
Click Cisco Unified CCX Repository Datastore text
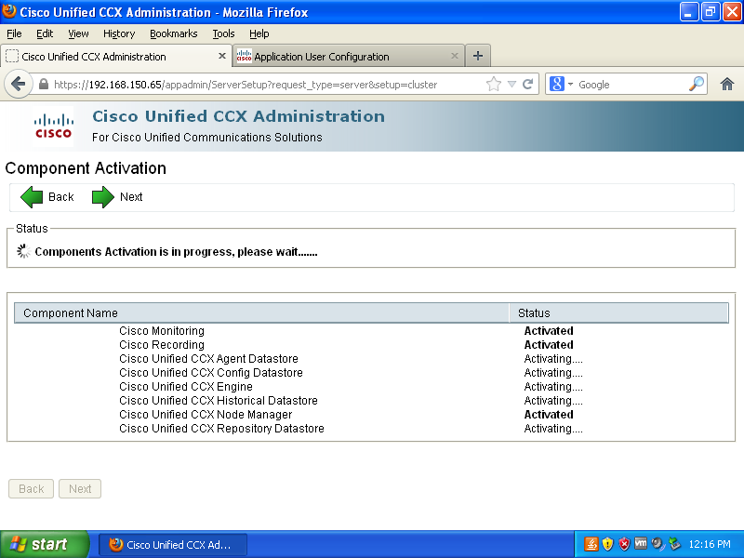(x=221, y=429)
